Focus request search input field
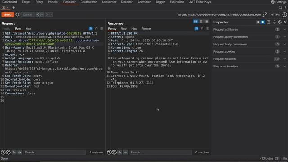The height and width of the screenshot is (162, 288). point(54,152)
